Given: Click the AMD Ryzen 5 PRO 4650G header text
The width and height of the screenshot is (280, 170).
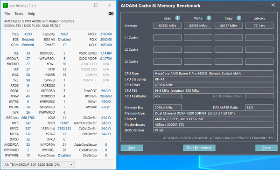Looking at the screenshot, I should [x=39, y=21].
